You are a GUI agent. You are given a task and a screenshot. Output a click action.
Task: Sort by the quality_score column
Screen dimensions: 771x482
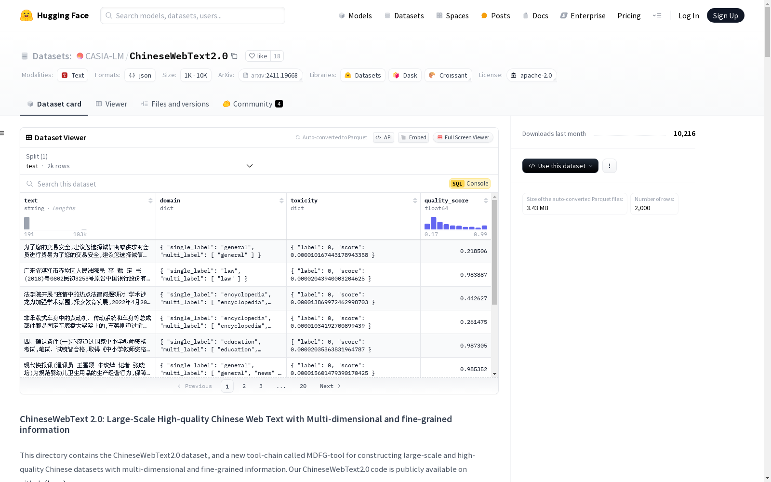pyautogui.click(x=486, y=201)
